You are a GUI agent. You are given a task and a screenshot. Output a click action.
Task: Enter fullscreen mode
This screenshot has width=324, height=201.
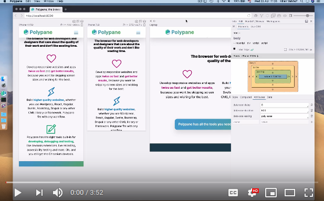pyautogui.click(x=309, y=193)
